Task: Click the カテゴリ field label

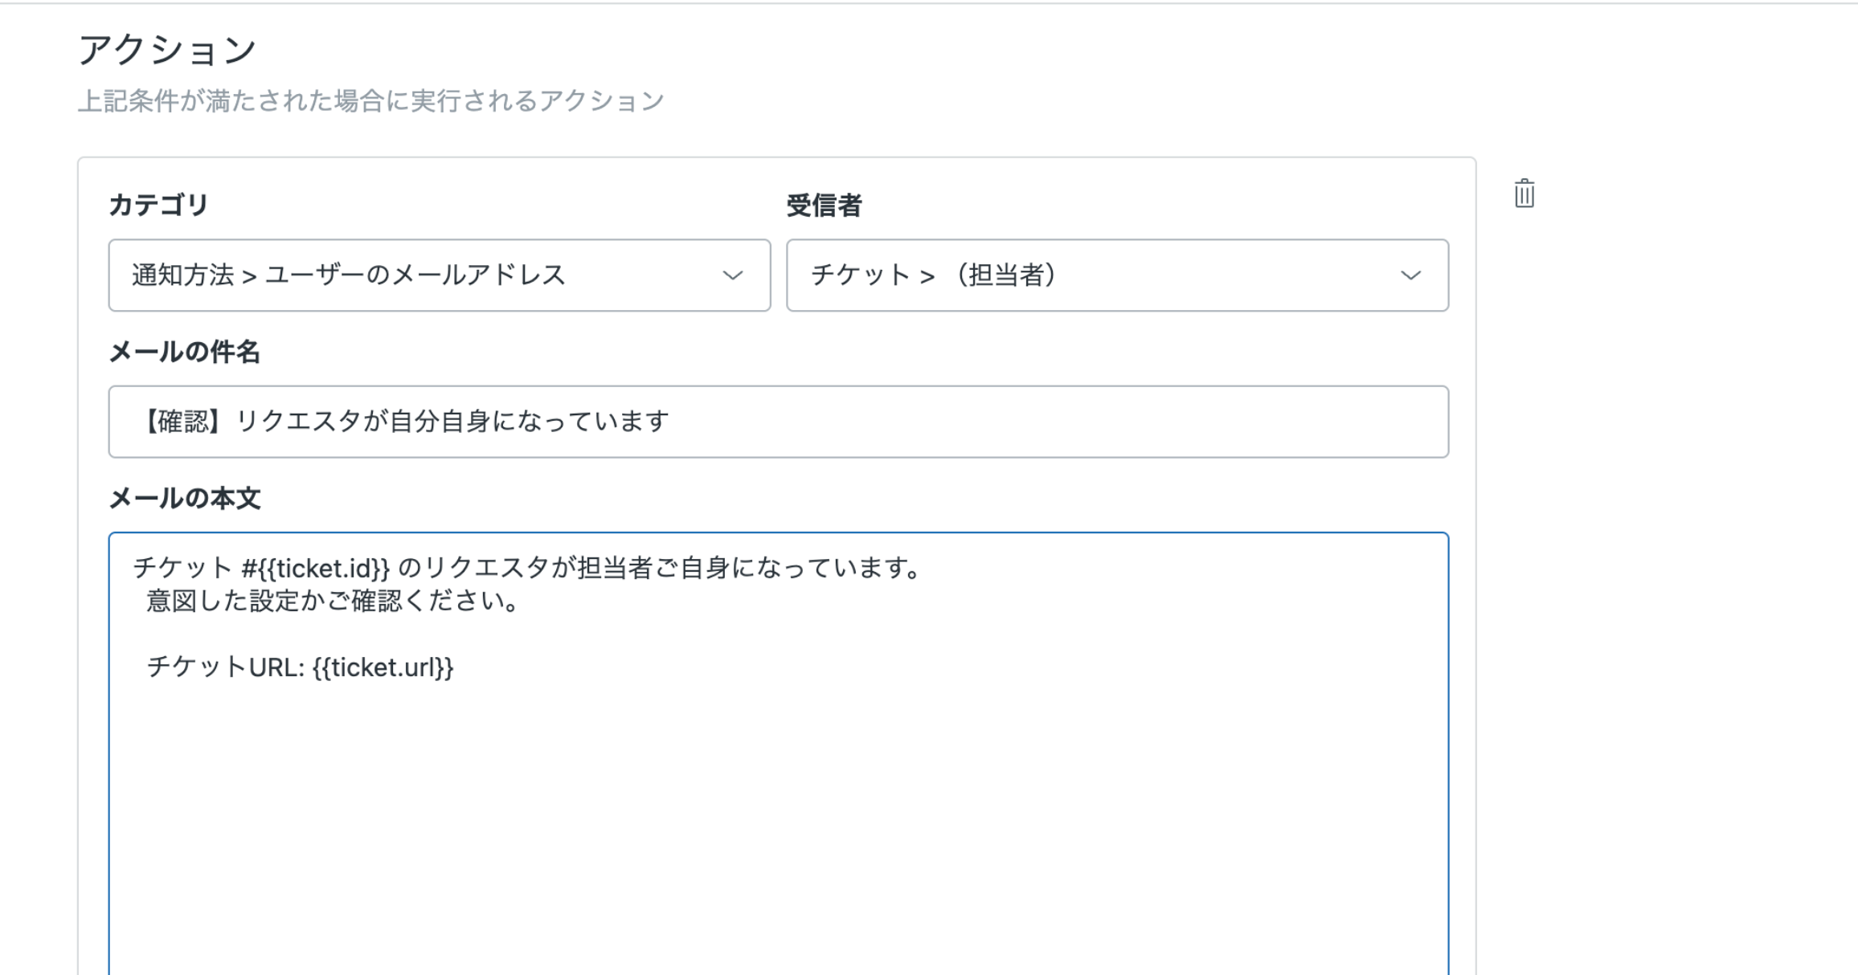Action: pyautogui.click(x=158, y=205)
